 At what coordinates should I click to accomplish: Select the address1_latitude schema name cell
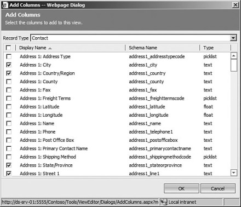tap(147, 107)
